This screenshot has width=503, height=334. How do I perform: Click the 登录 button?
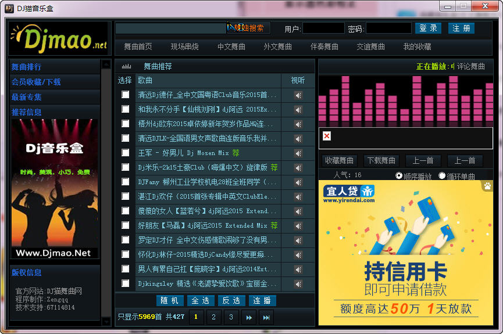click(x=428, y=28)
